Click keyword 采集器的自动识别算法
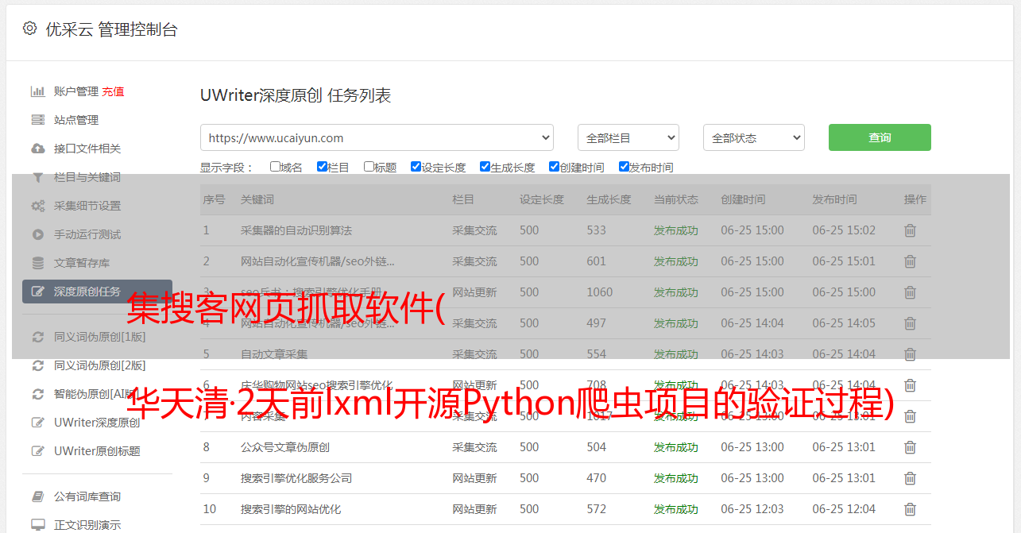Screen dimensions: 1021x533 [296, 230]
